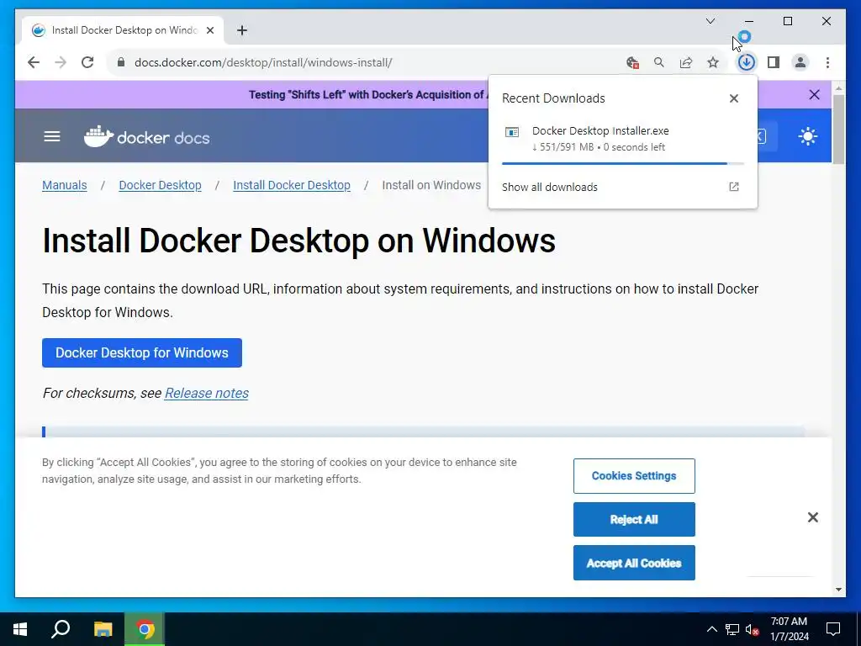Open File Explorer from the taskbar
This screenshot has width=861, height=646.
(x=103, y=629)
